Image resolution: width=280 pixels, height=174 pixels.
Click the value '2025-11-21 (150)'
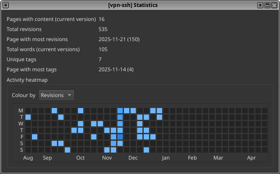(119, 39)
